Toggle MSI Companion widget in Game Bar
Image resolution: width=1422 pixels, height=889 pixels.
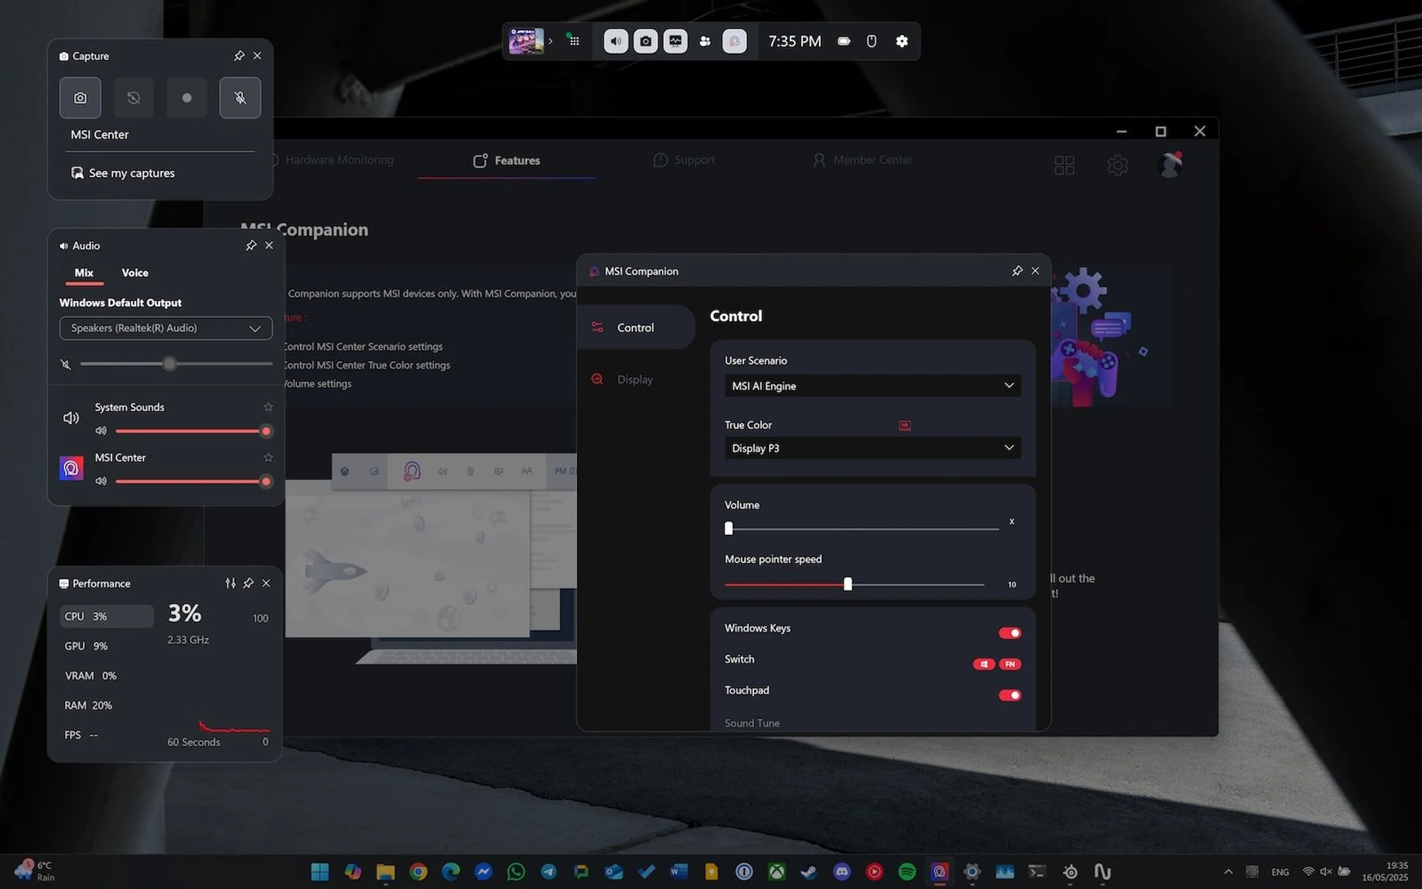click(735, 41)
